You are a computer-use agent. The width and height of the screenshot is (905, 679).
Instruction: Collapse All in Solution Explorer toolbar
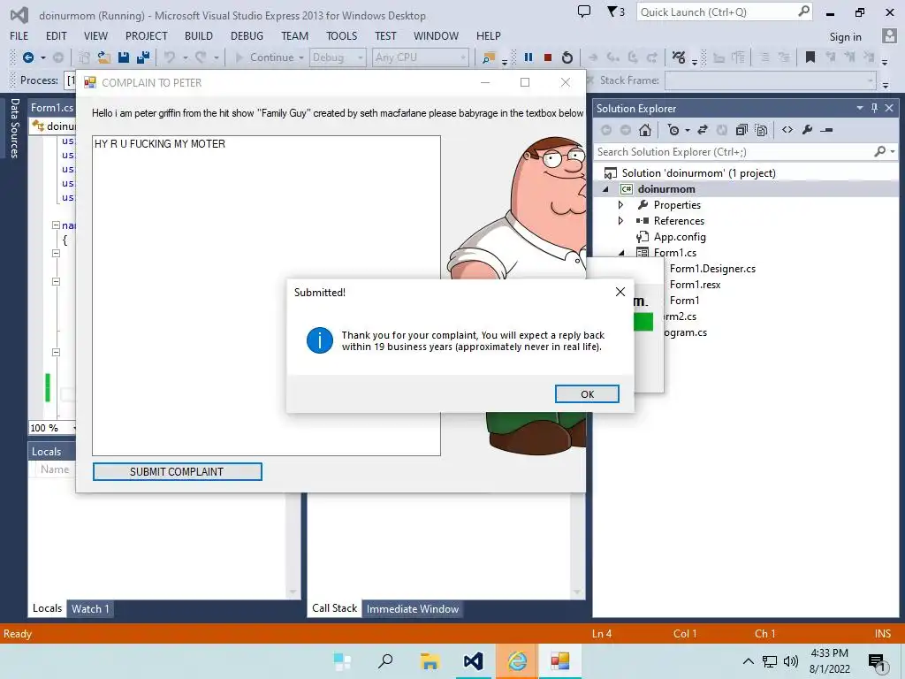coord(741,130)
